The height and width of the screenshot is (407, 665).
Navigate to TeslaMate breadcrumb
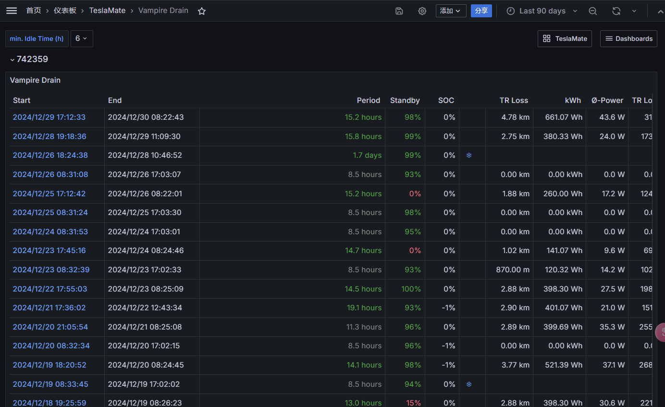tap(107, 11)
